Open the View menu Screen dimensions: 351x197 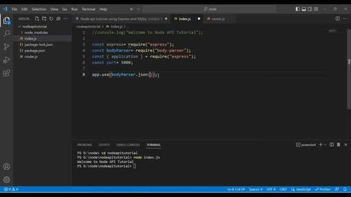pos(54,9)
